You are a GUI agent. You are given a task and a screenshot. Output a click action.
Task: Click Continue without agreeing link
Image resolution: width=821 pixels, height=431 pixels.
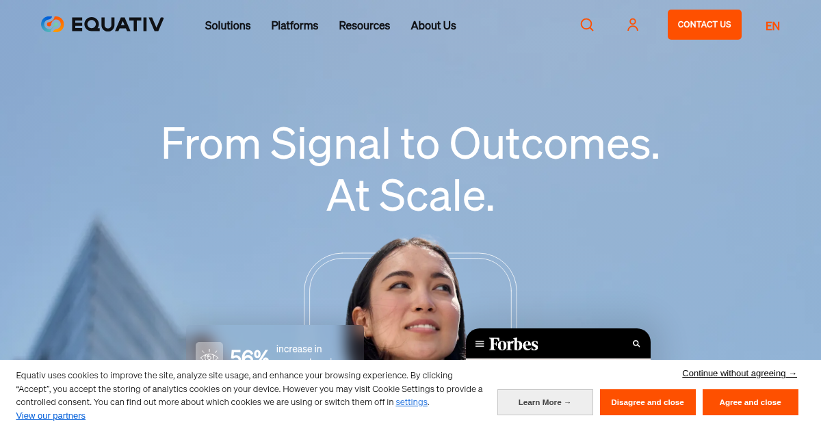740,373
